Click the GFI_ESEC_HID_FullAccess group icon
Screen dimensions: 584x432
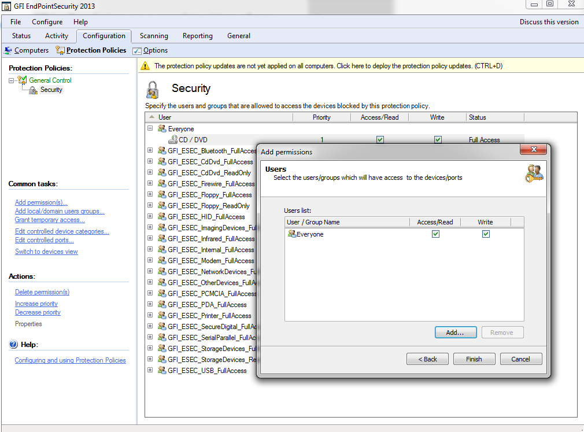click(x=162, y=216)
